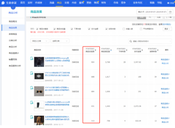The height and width of the screenshot is (128, 175).
Task: Uncheck the 下单件数 metric checkbox
Action: click(x=72, y=29)
